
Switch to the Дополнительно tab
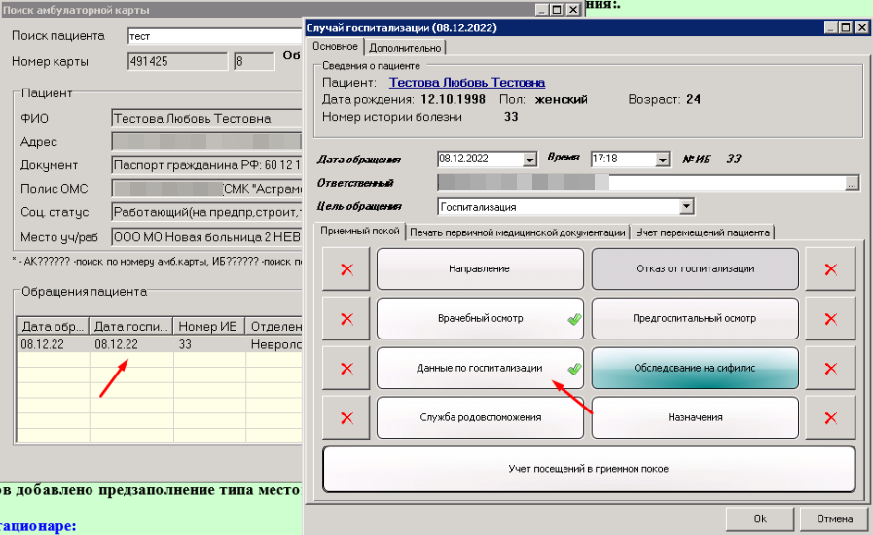(405, 48)
